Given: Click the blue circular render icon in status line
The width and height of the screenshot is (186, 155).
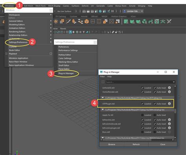Looking at the screenshot, I should coord(100,11).
